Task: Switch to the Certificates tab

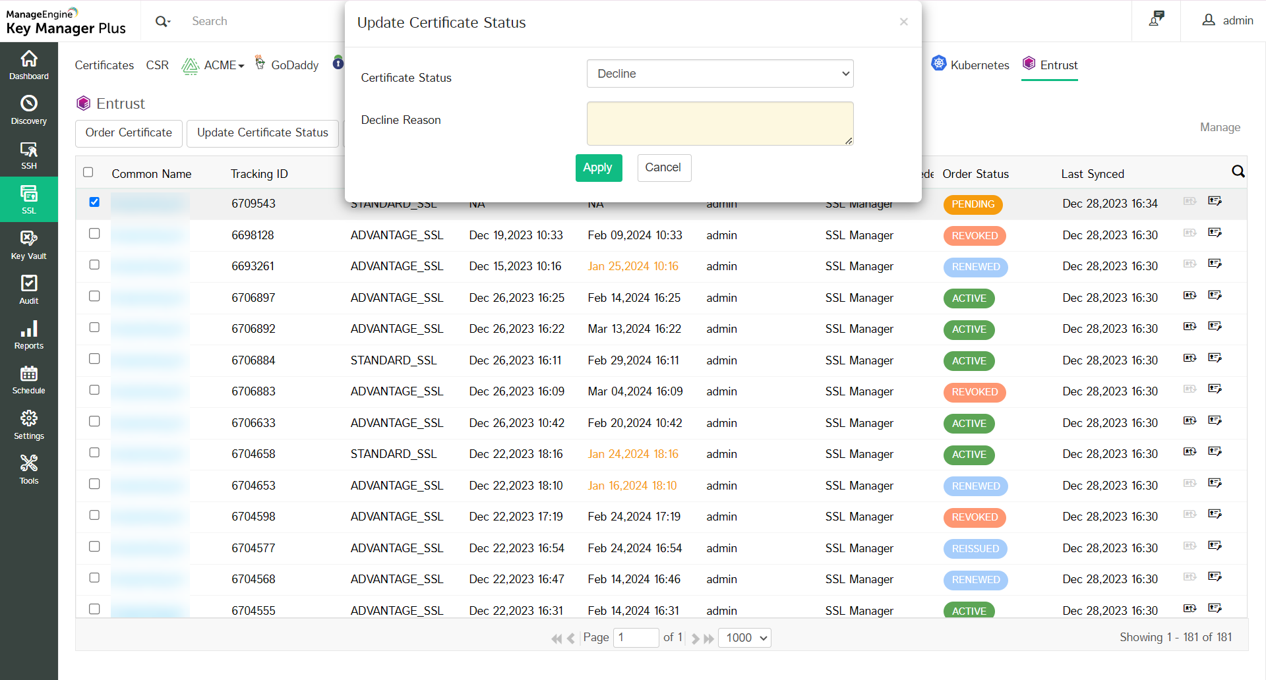Action: tap(104, 65)
